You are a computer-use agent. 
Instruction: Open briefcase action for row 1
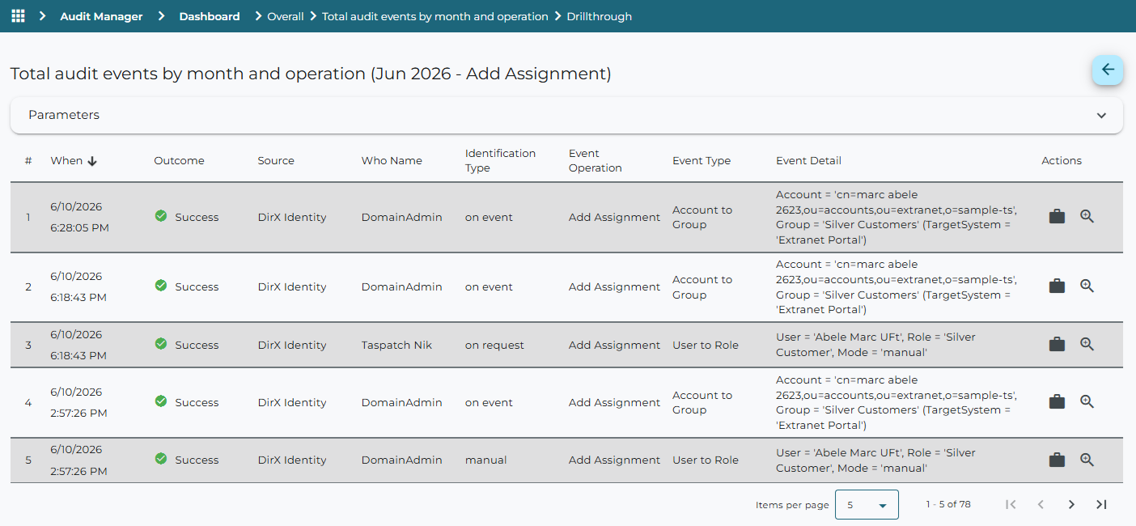coord(1057,217)
